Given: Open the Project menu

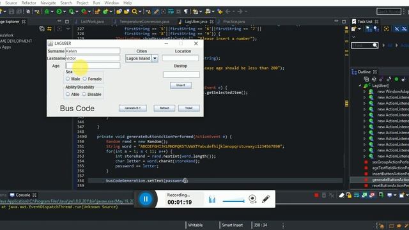Looking at the screenshot, I should click(82, 3).
